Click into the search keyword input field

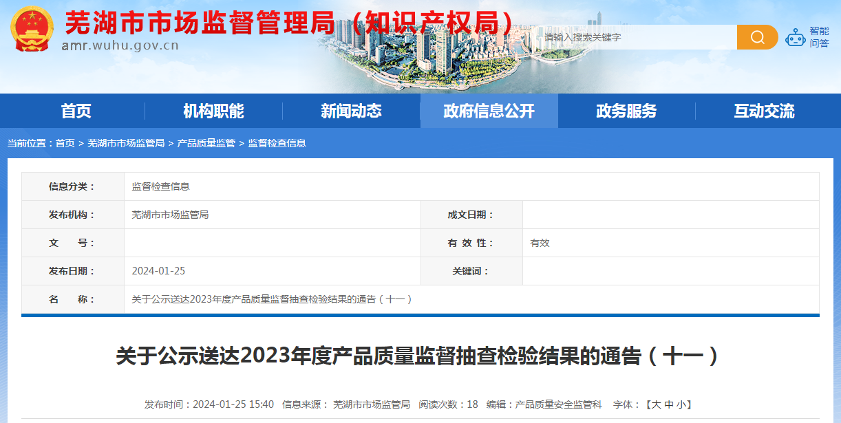637,37
